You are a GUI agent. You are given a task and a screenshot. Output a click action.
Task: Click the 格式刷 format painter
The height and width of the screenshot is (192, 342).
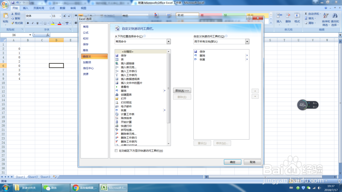click(17, 23)
